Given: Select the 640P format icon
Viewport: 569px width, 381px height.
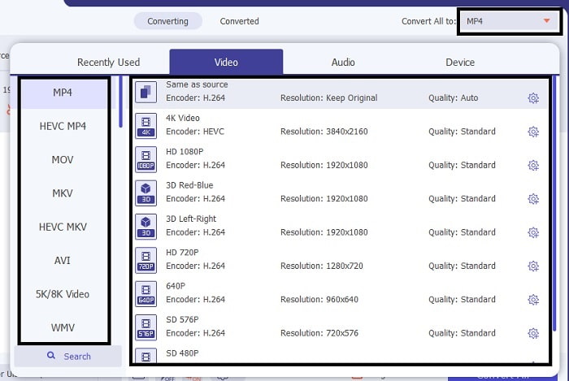Looking at the screenshot, I should 146,293.
